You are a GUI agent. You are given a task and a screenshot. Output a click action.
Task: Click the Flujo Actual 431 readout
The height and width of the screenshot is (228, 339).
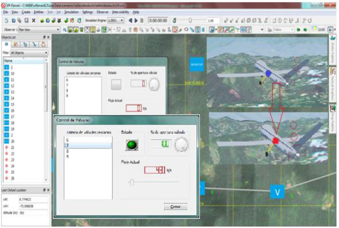point(155,170)
